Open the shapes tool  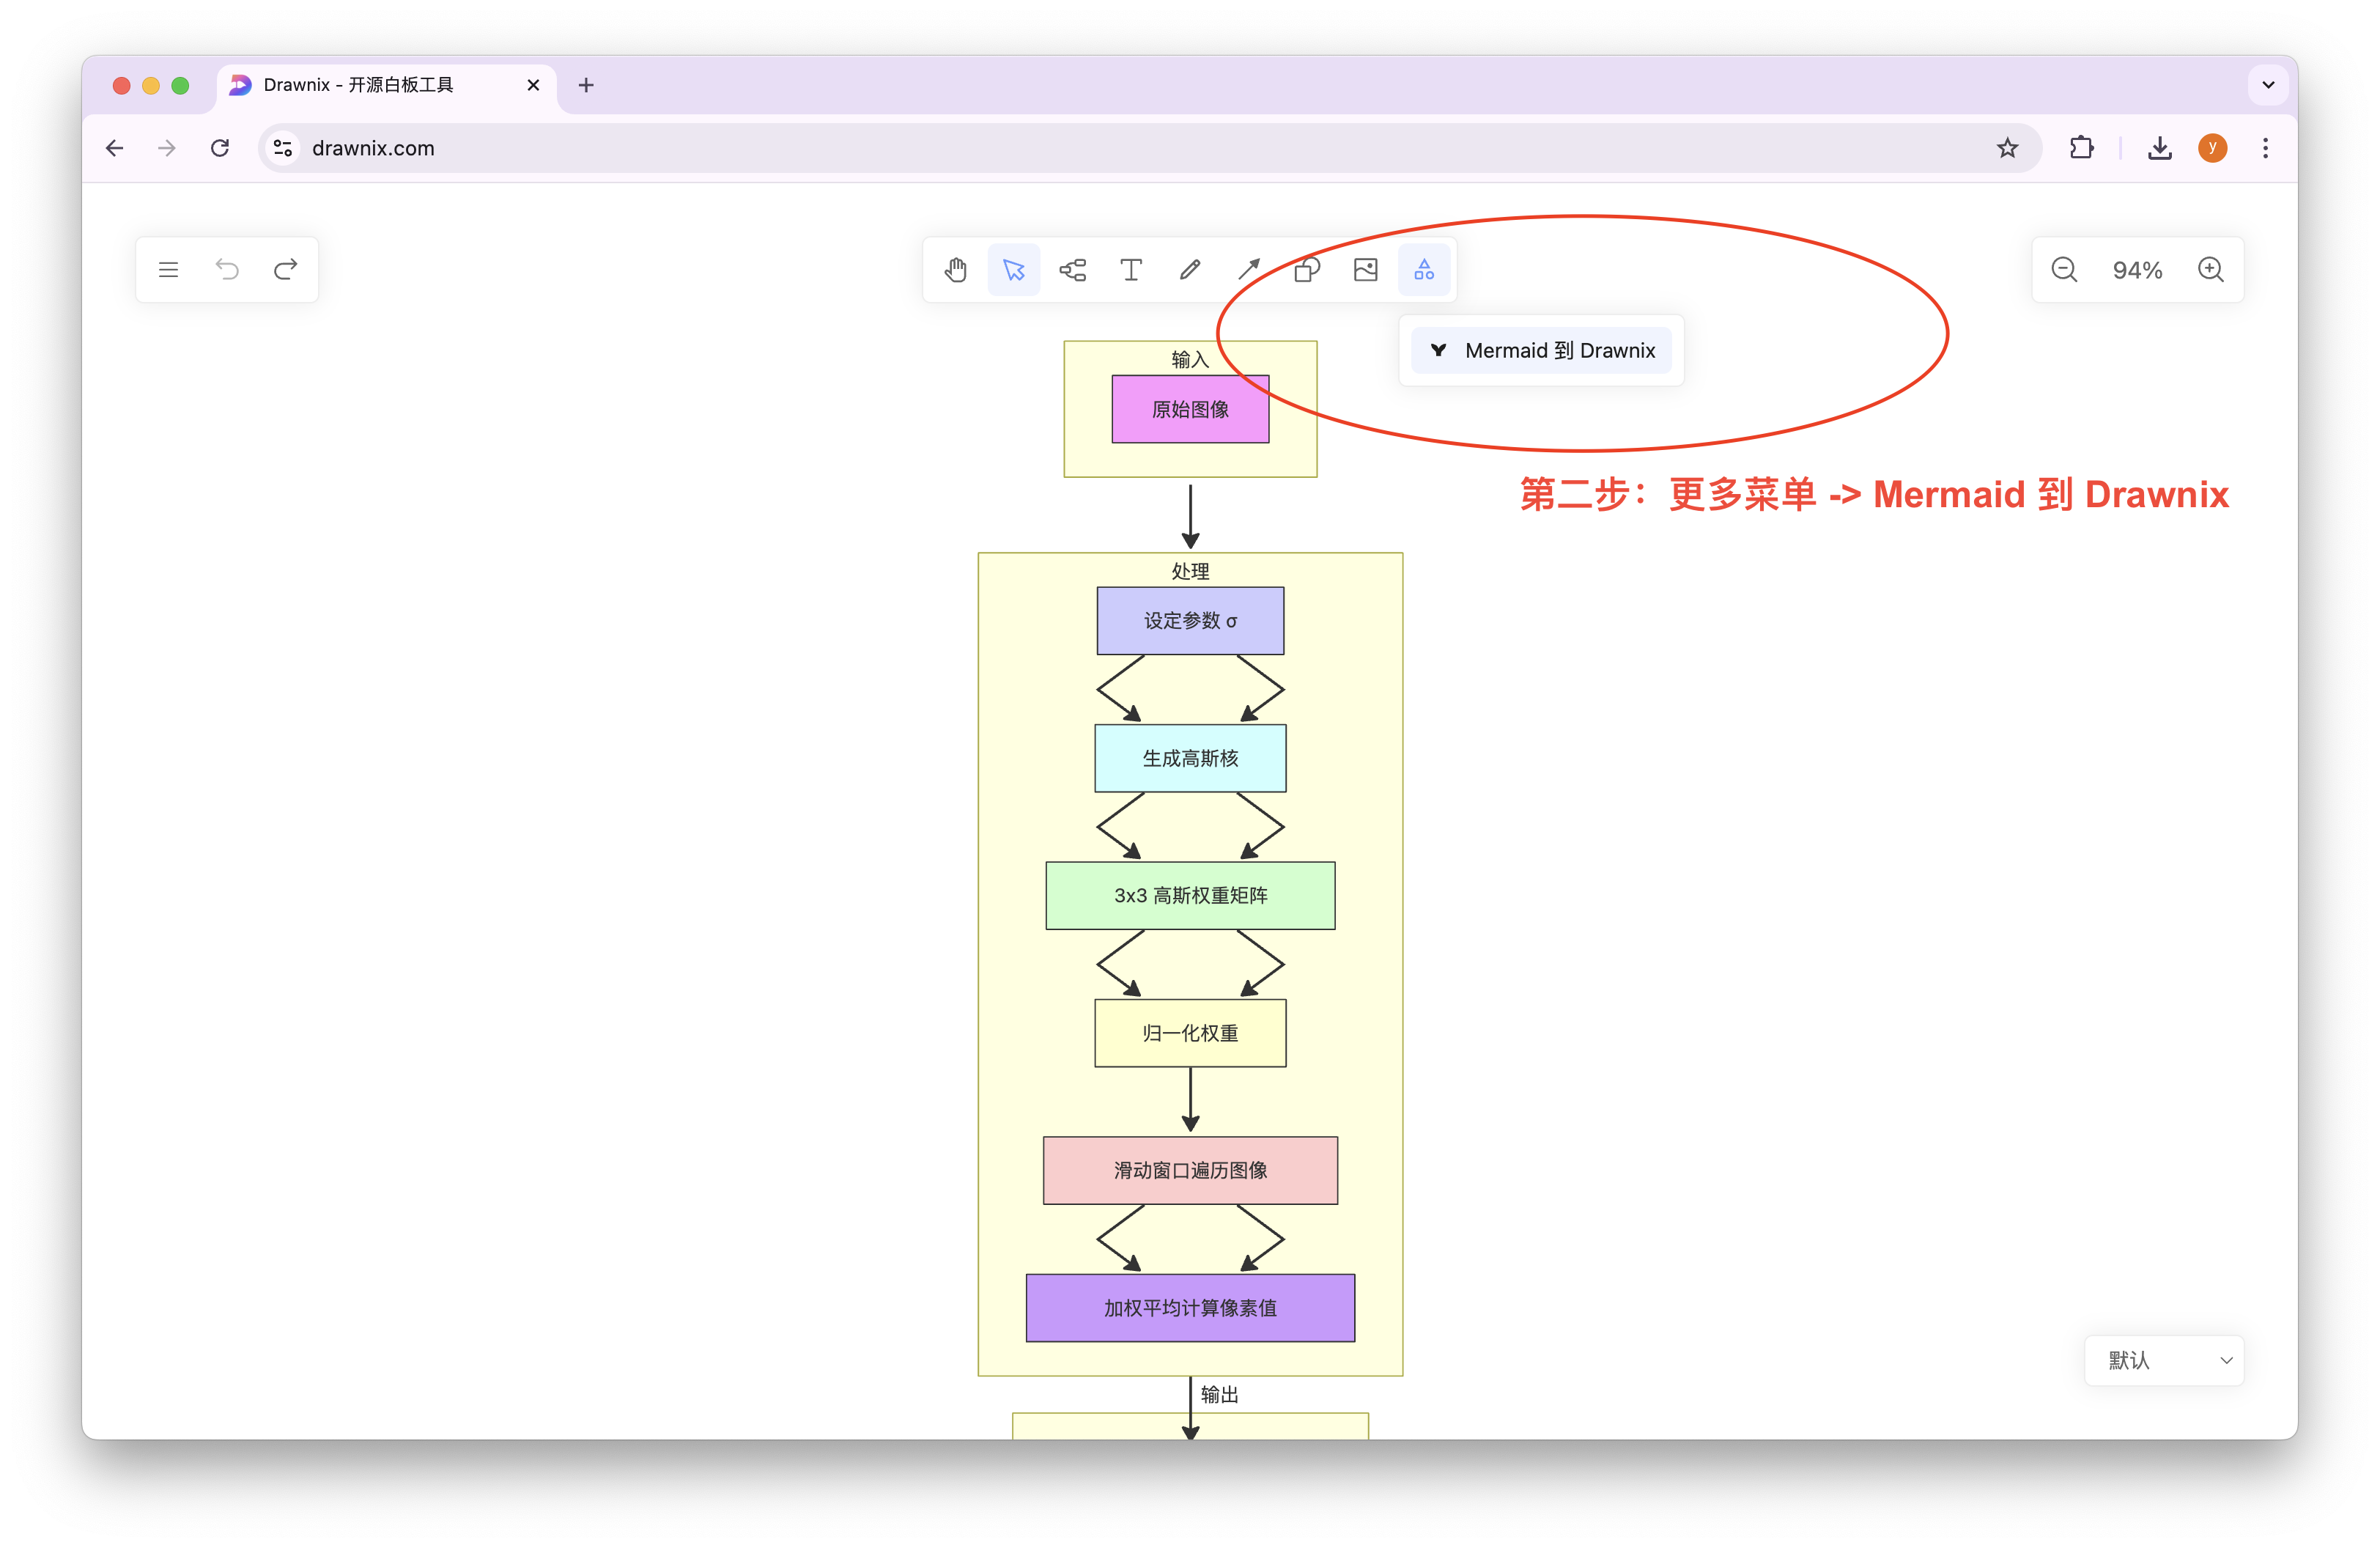[1307, 270]
